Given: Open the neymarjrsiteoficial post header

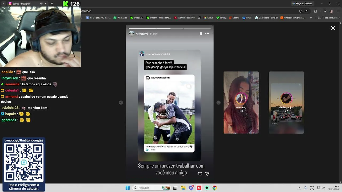Looking at the screenshot, I should [161, 78].
